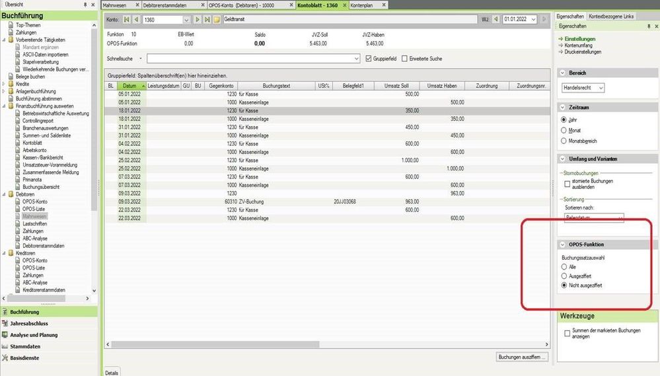
Task: Enable the Erweiterte Suche checkbox
Action: point(405,58)
